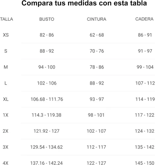155x165 pixels.
Task: Click the CADERA column header
Action: 144,19
